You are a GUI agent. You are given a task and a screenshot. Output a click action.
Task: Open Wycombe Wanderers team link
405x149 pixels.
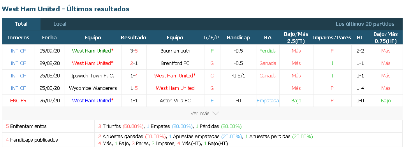93,88
